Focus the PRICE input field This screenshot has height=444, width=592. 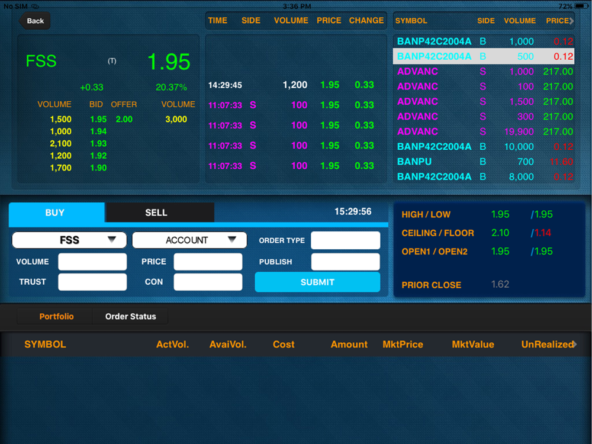208,262
